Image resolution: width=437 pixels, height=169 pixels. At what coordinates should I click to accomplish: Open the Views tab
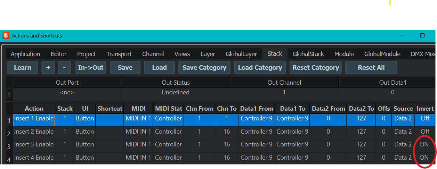[182, 54]
